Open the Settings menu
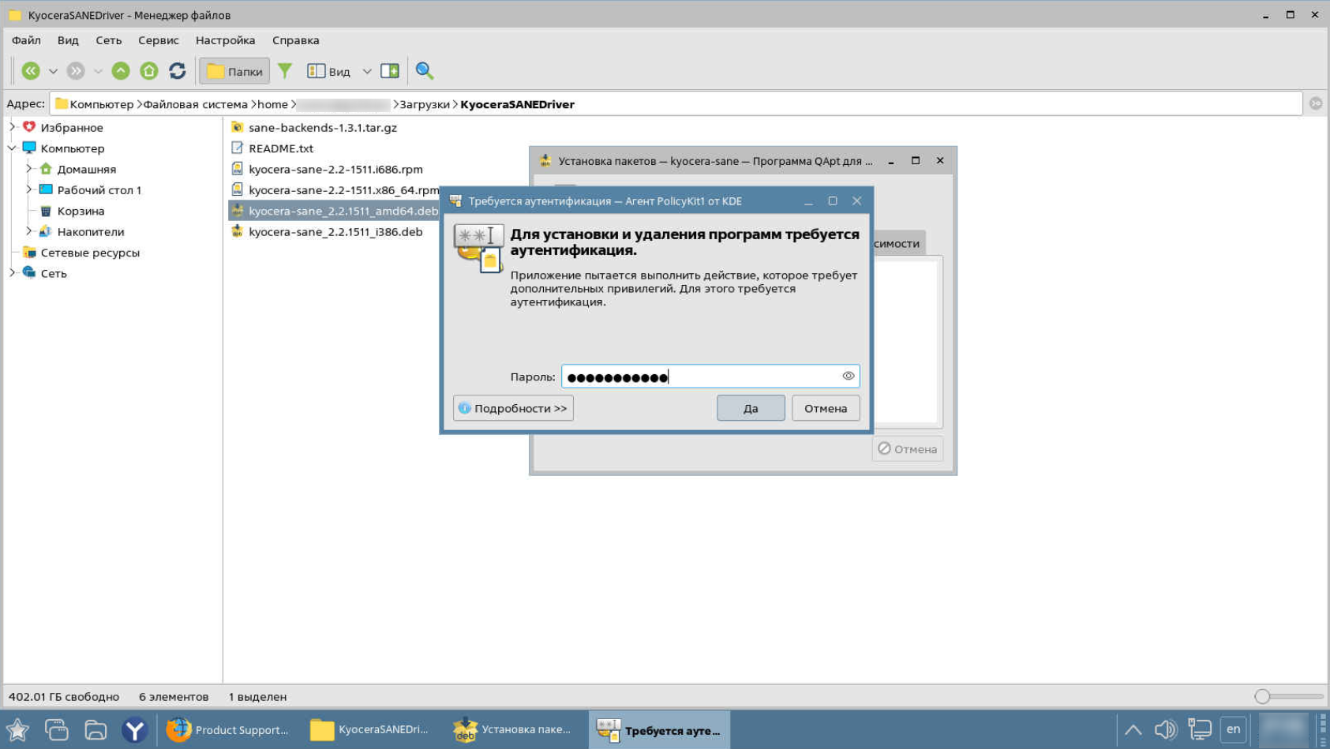The image size is (1330, 749). 225,40
